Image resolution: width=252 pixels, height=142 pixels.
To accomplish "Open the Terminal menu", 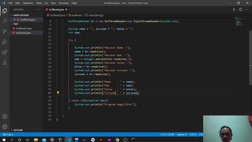I will [x=63, y=3].
